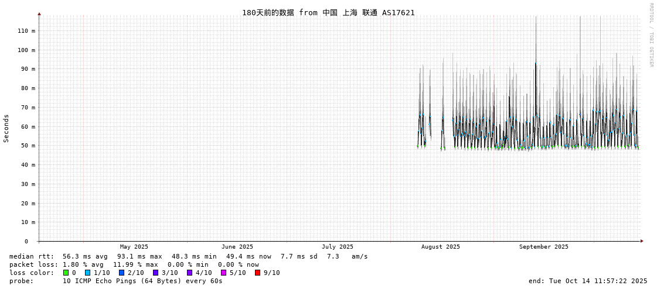Click the graph title mentioning AS17621
The width and height of the screenshot is (657, 289).
pyautogui.click(x=328, y=13)
